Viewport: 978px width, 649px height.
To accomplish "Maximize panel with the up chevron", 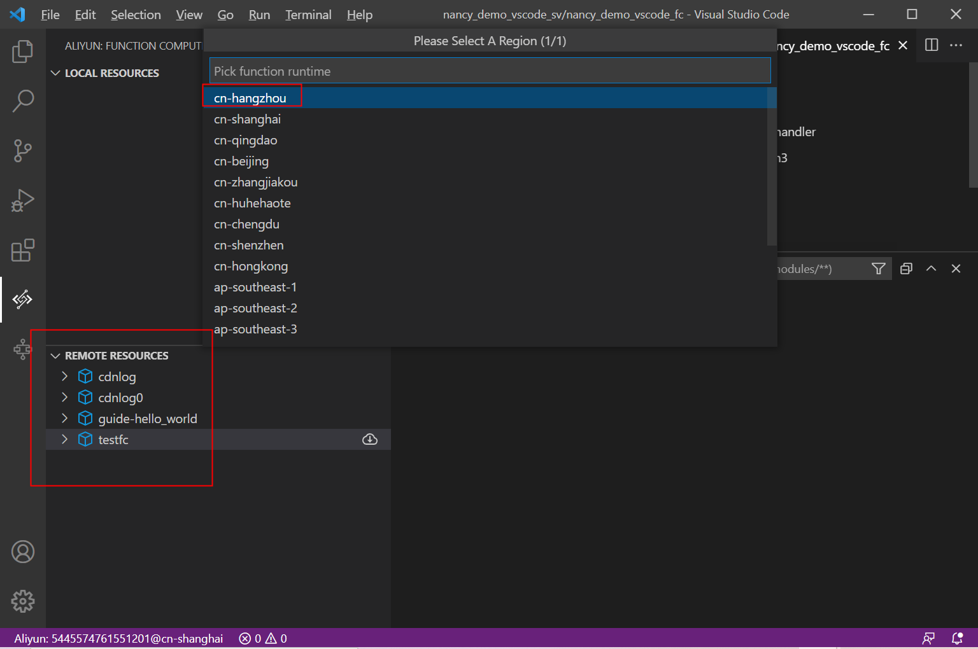I will [x=931, y=269].
